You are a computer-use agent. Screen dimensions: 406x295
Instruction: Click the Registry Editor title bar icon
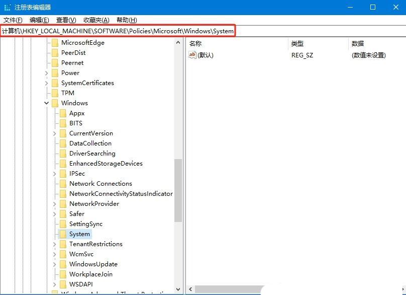(x=8, y=7)
